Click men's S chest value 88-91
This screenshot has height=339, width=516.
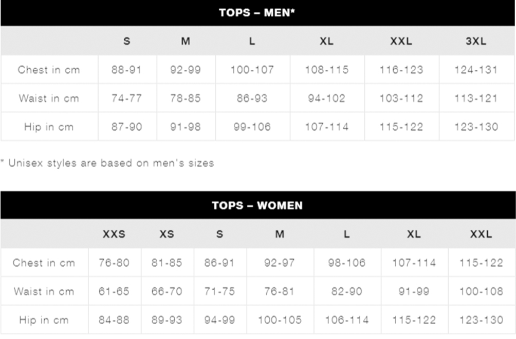(126, 70)
